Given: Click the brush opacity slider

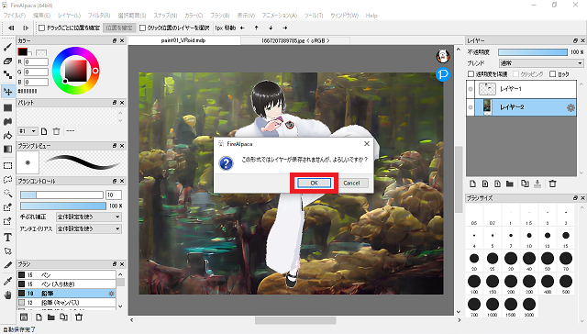Looking at the screenshot, I should click(63, 206).
